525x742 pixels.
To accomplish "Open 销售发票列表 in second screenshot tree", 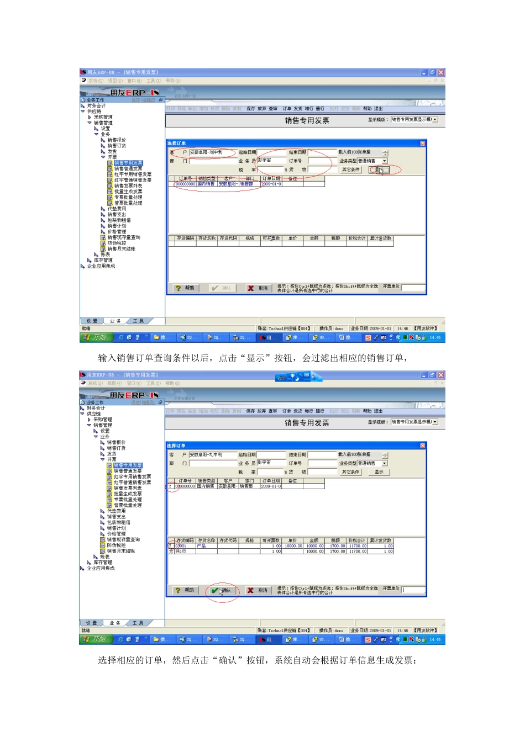I will coord(128,488).
